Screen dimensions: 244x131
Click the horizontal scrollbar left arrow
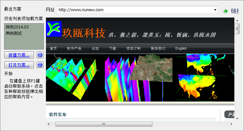point(49,124)
